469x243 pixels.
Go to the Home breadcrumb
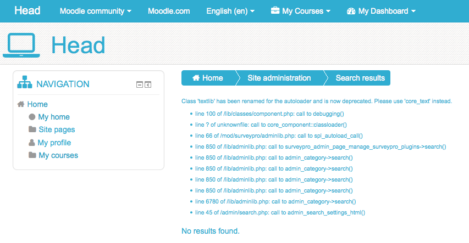[x=212, y=78]
